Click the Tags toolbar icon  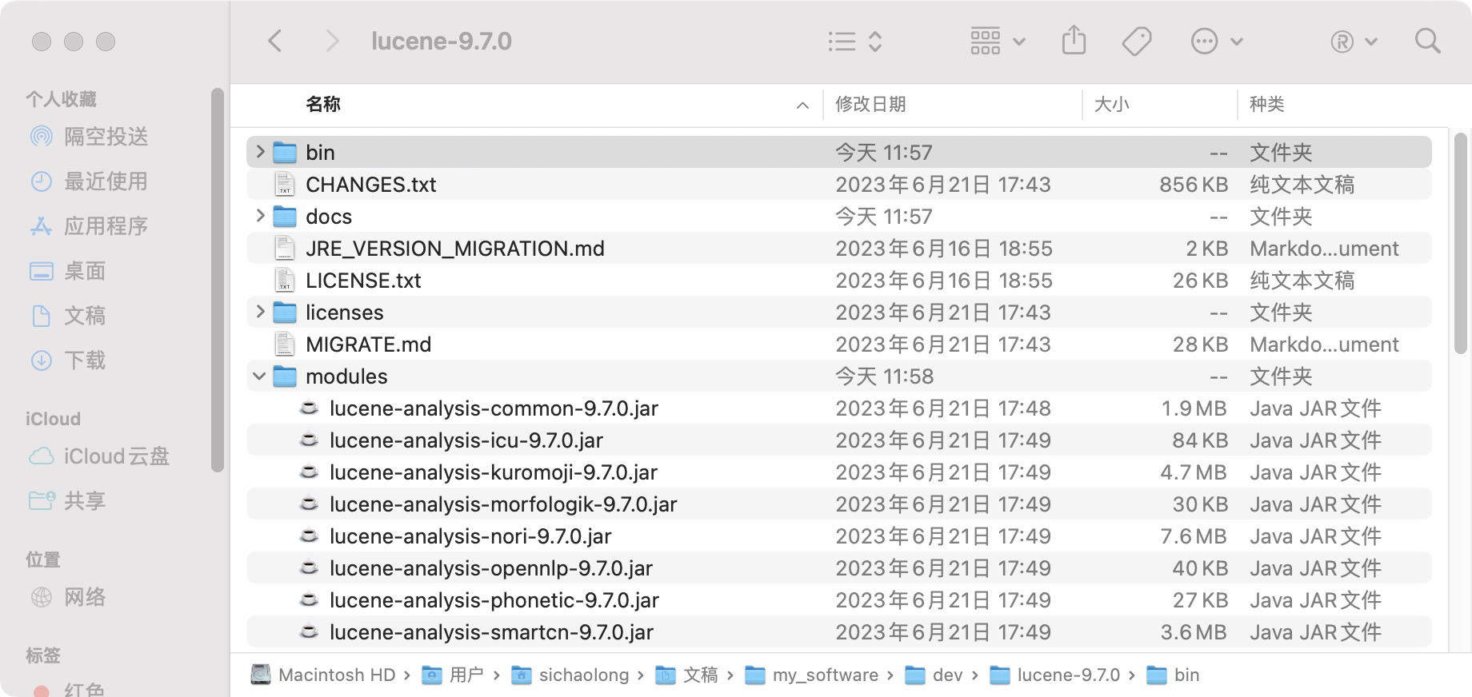pos(1136,41)
